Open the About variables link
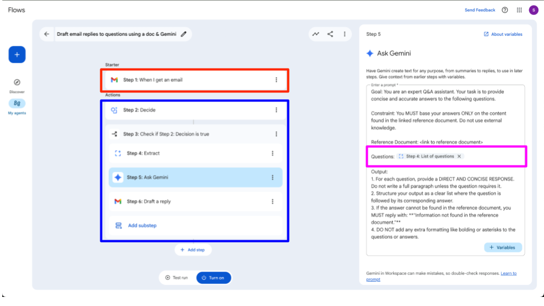Viewport: 544px width, 306px height. 503,34
